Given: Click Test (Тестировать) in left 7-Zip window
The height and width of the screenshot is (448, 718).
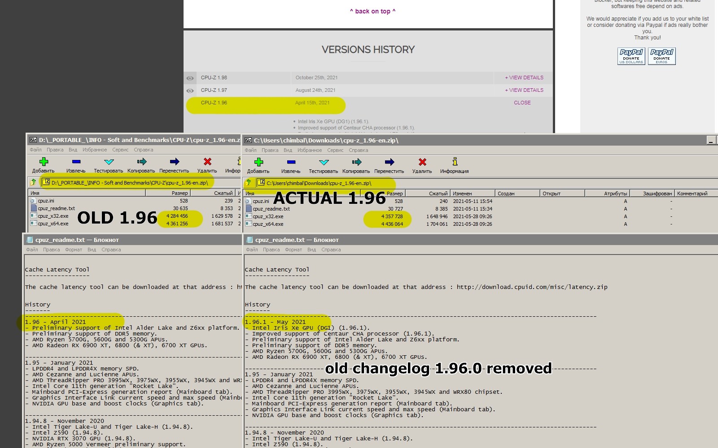Looking at the screenshot, I should pos(109,165).
